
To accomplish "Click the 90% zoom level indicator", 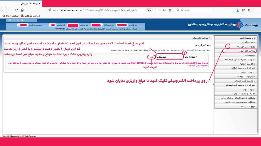I will click(x=149, y=10).
